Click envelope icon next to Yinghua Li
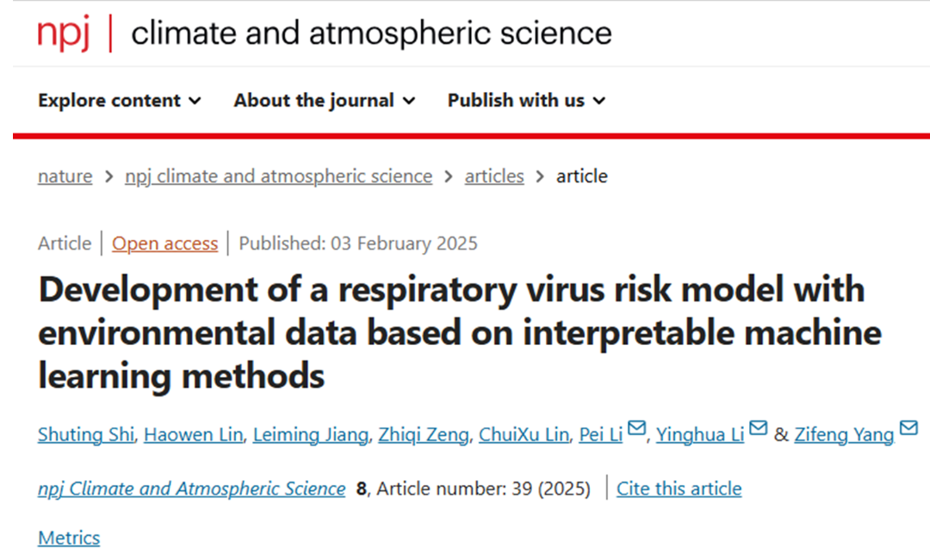 pos(758,429)
